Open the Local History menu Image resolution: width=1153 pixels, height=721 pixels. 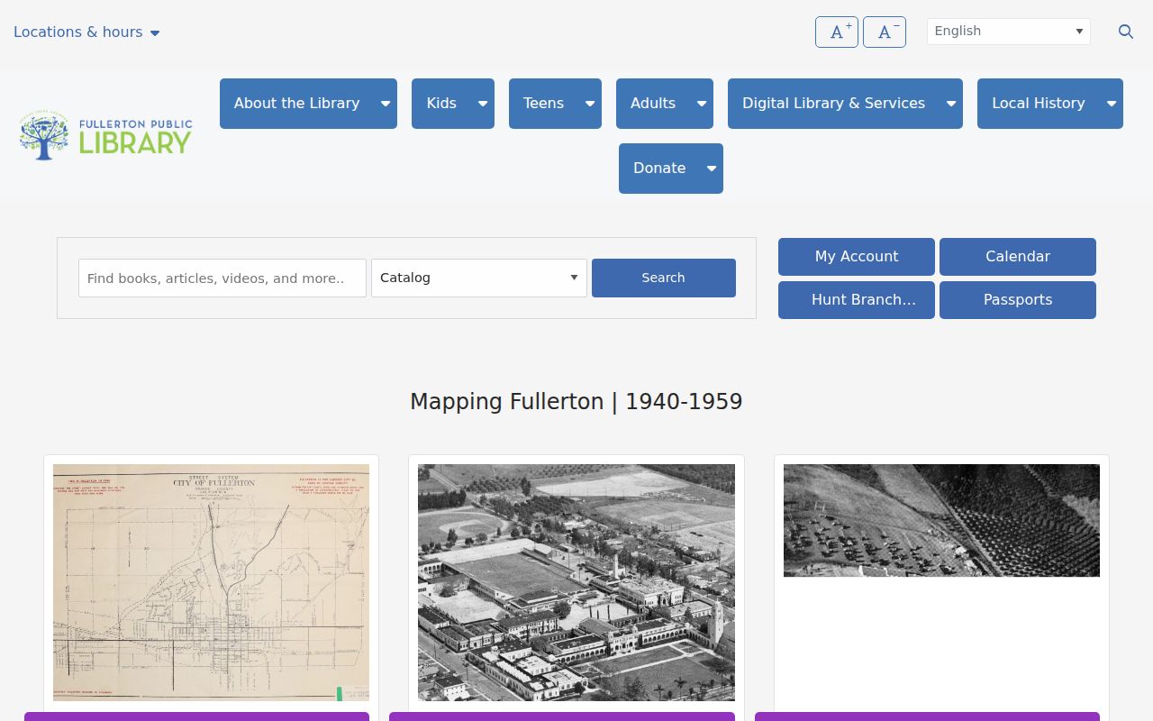(1039, 104)
